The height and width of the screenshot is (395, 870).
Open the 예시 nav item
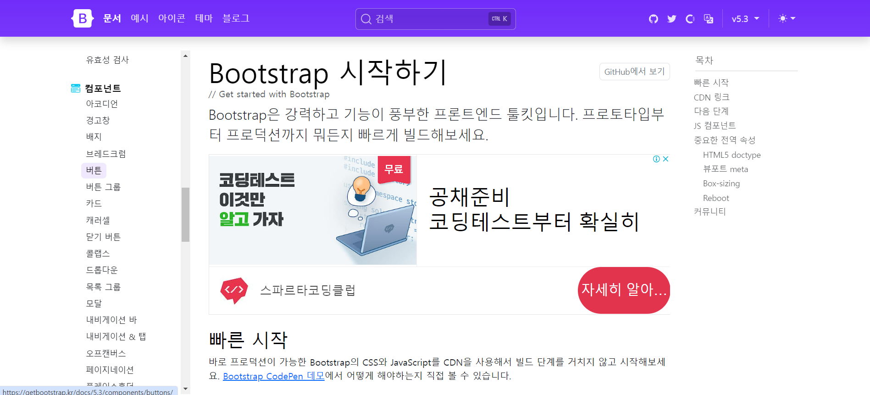pos(140,18)
